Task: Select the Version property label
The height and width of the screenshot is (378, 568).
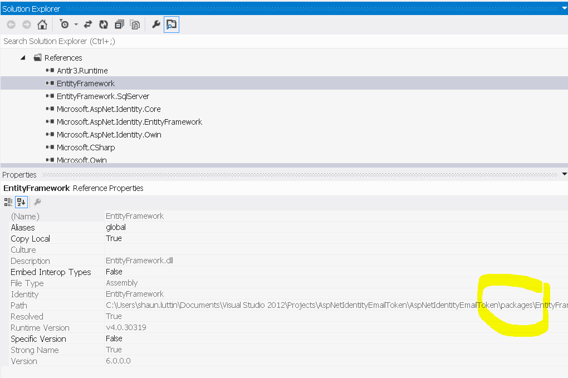Action: [24, 361]
